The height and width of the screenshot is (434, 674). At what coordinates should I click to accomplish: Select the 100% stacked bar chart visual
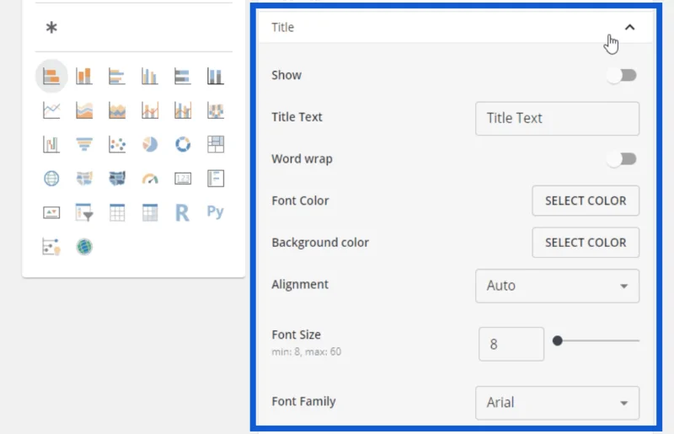click(183, 77)
